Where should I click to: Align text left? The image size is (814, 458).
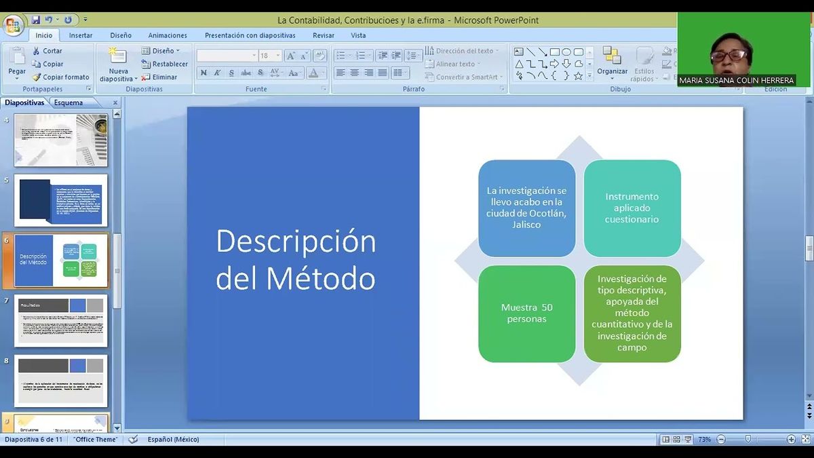[341, 73]
